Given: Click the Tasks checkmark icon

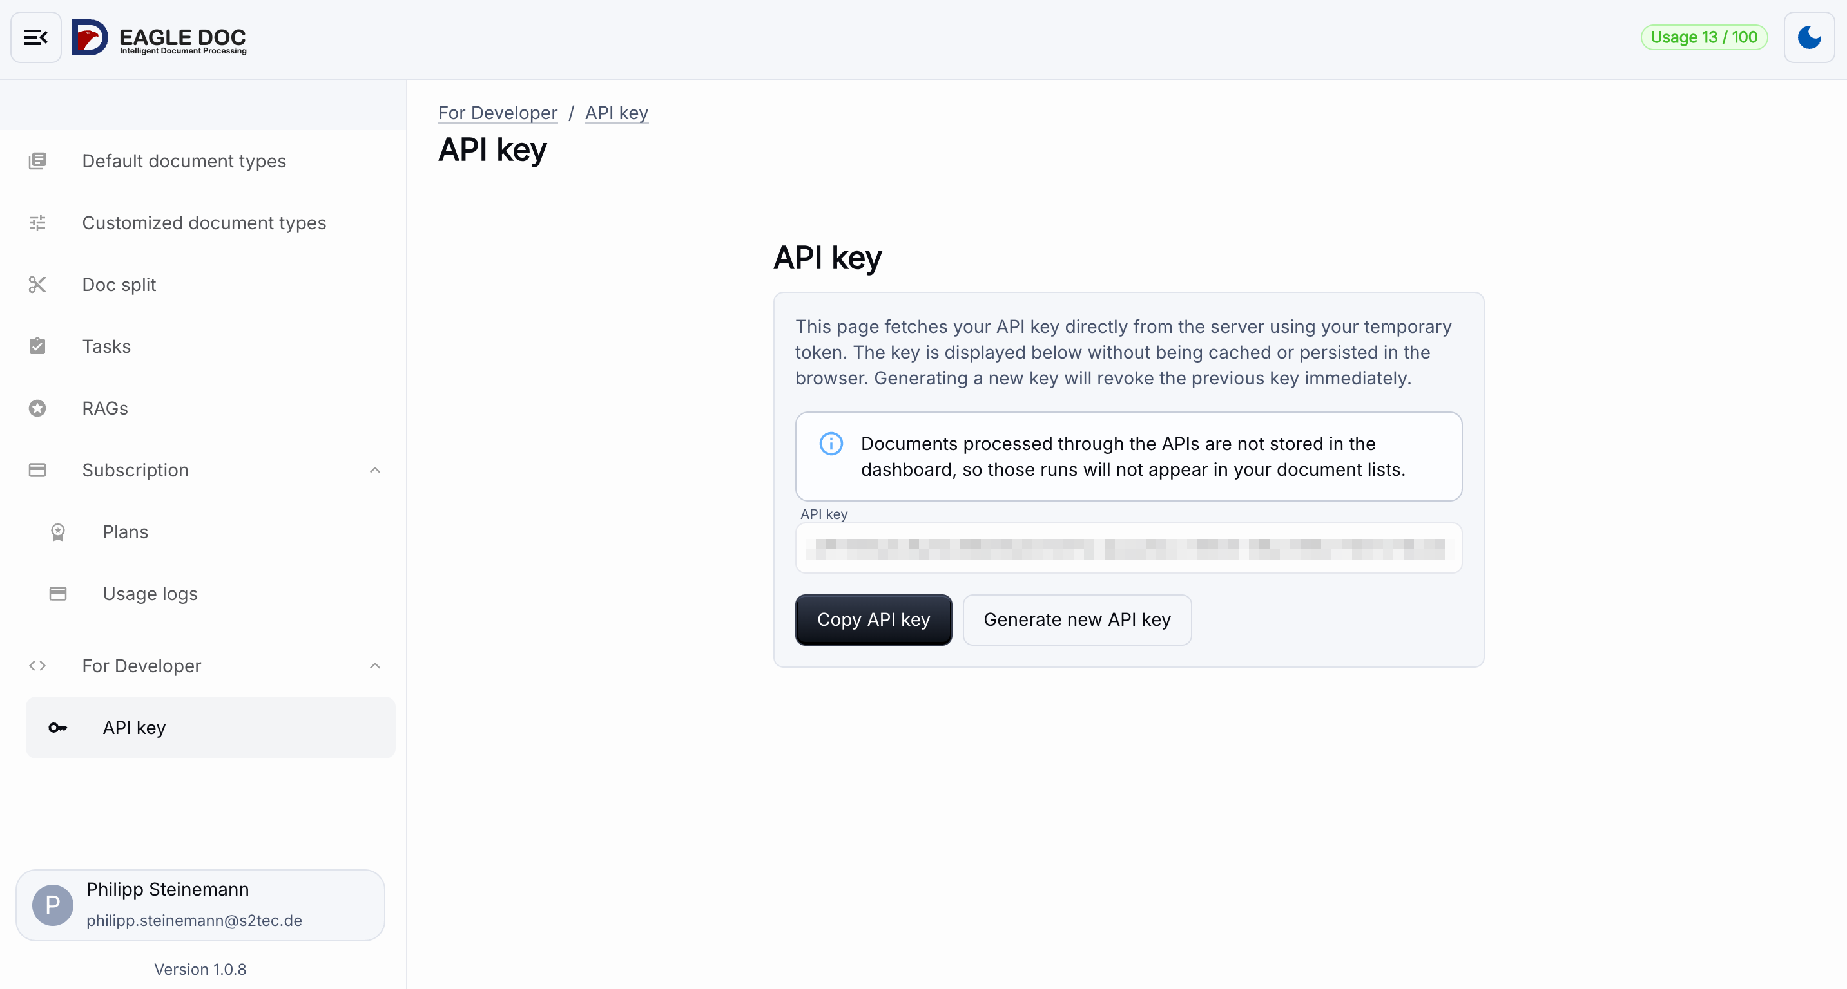Looking at the screenshot, I should click(38, 346).
